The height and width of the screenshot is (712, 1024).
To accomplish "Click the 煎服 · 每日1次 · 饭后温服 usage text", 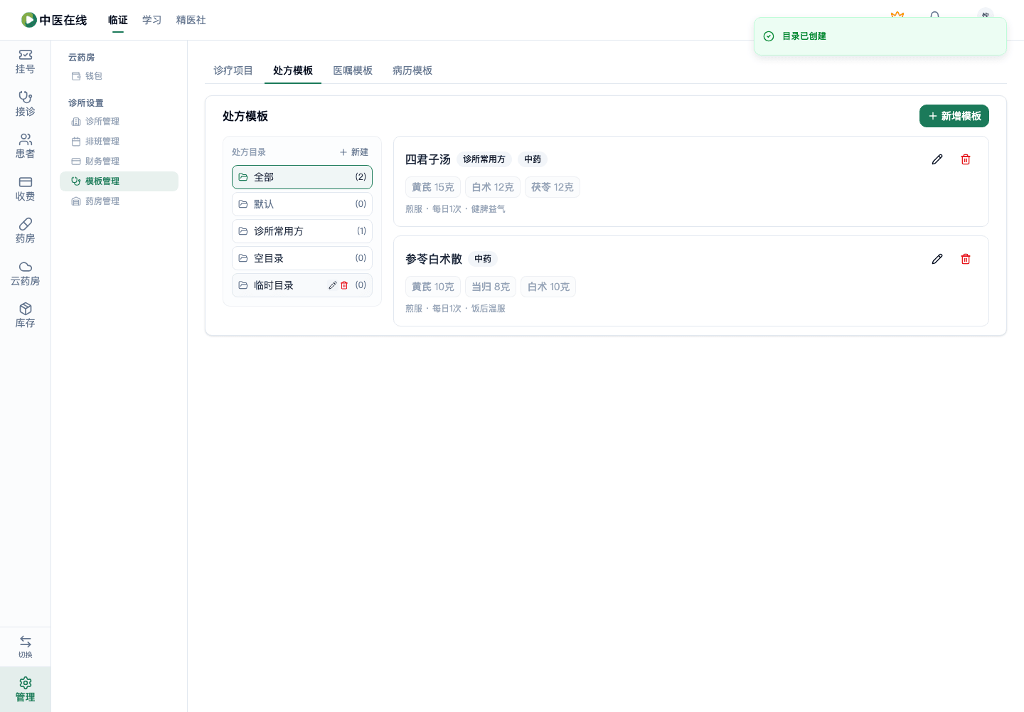I will coord(455,309).
